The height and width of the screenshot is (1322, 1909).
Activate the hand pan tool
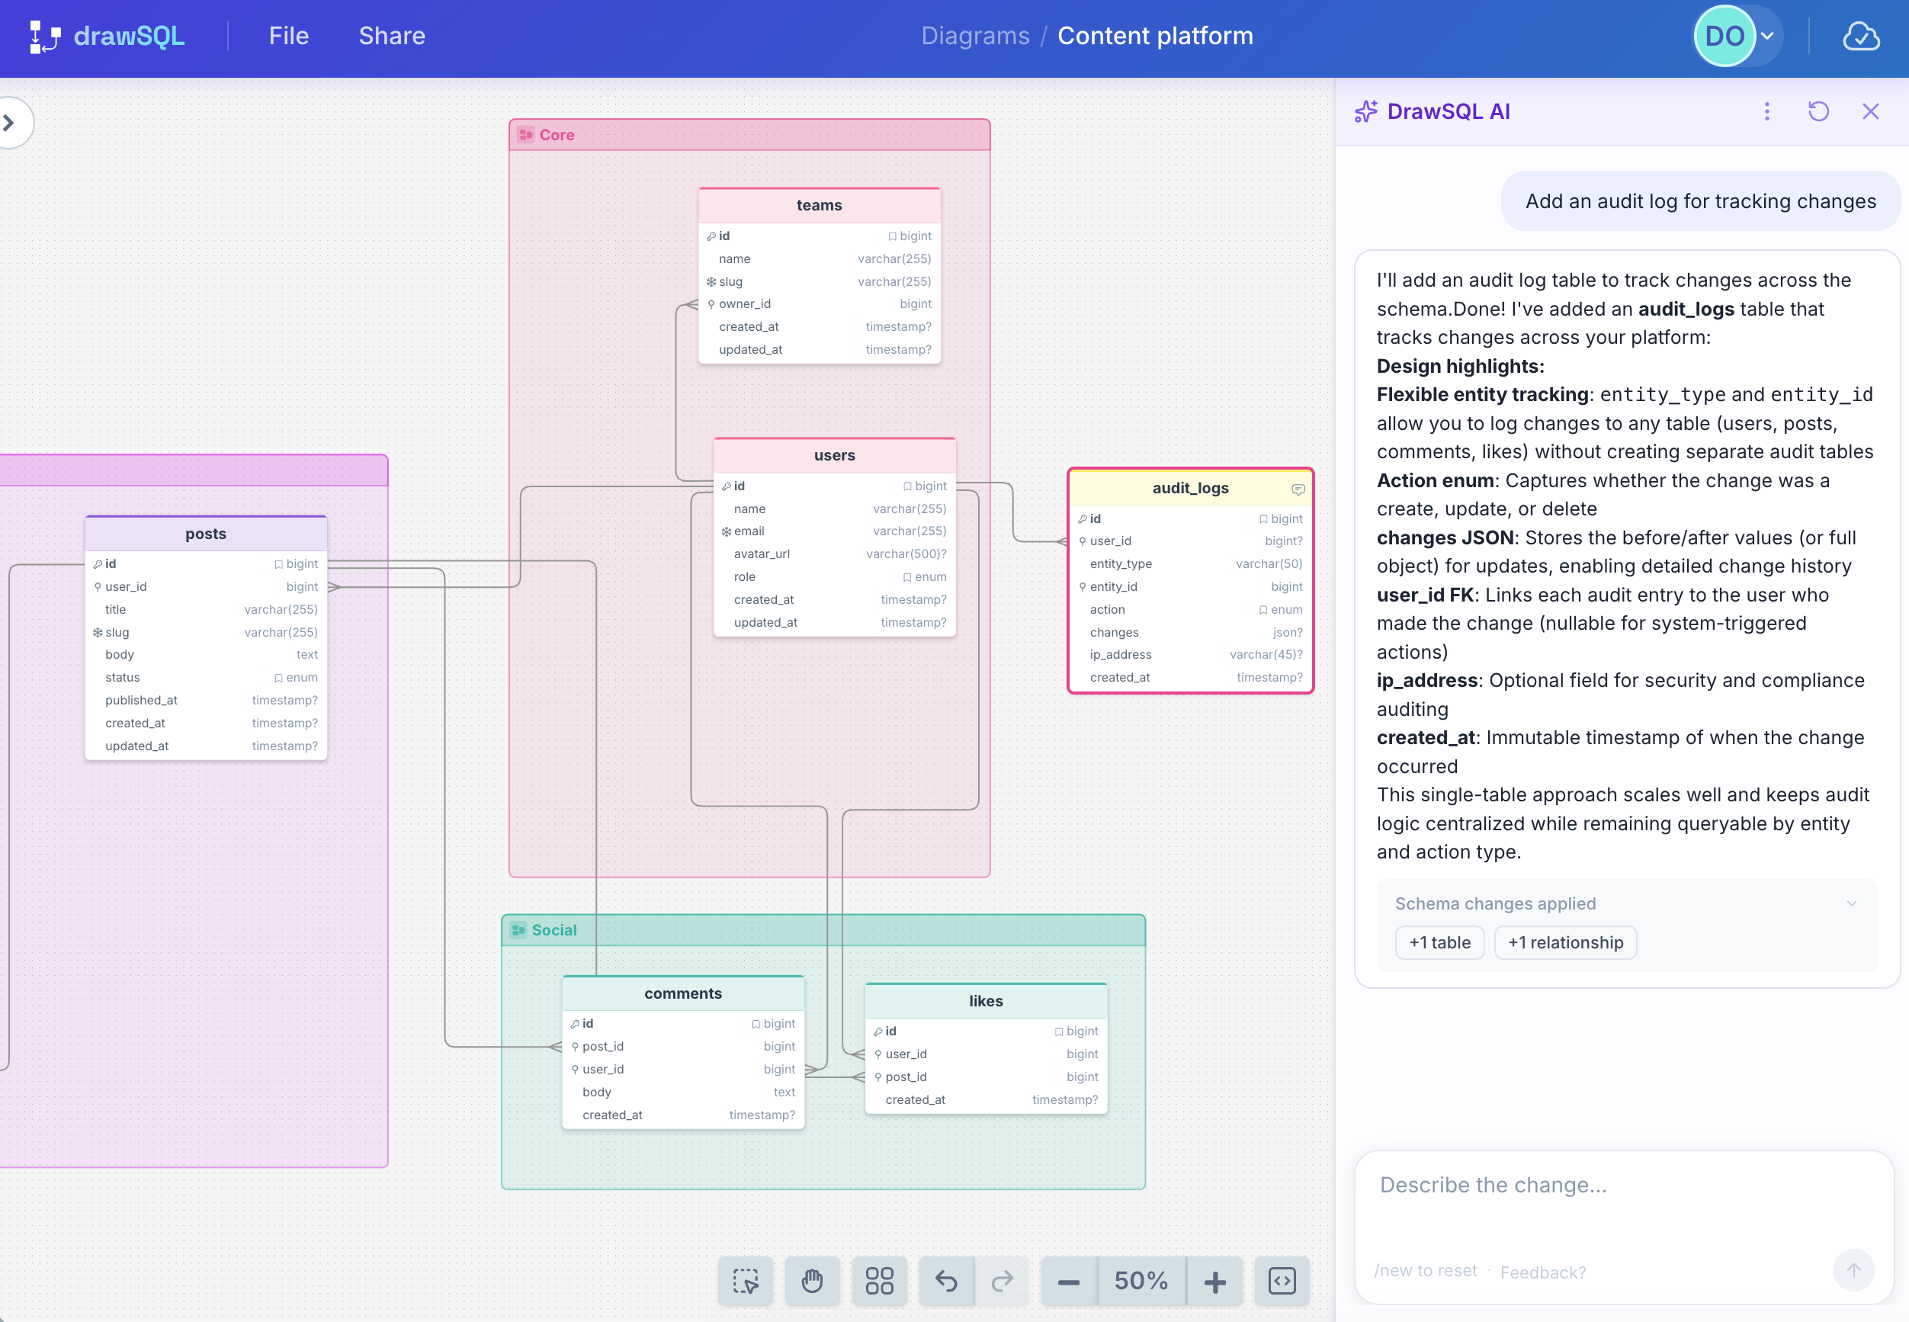click(813, 1281)
